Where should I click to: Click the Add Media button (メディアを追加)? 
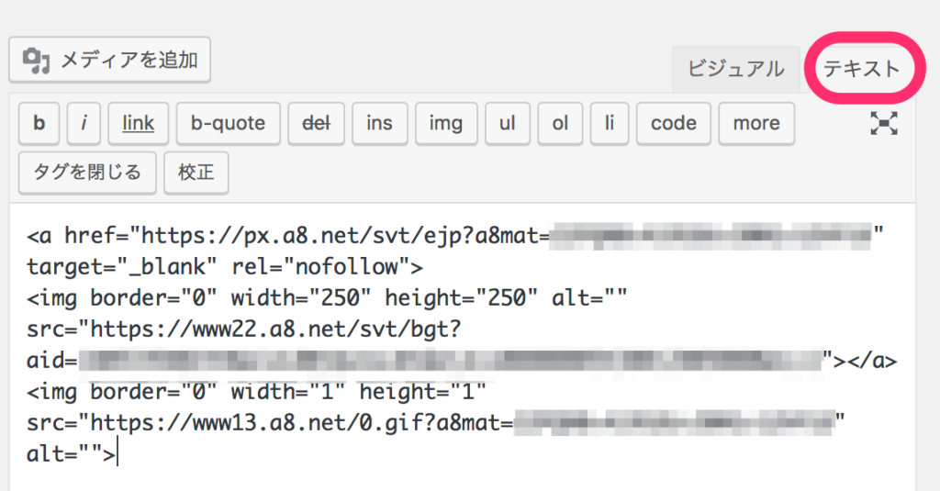pyautogui.click(x=110, y=61)
